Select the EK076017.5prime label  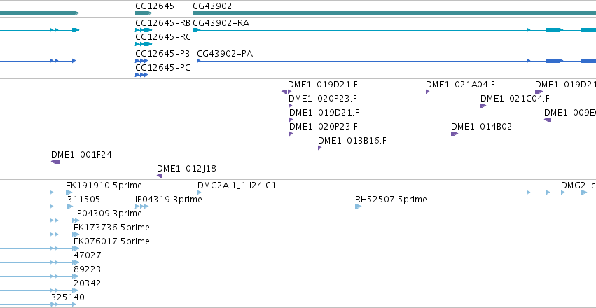(111, 241)
